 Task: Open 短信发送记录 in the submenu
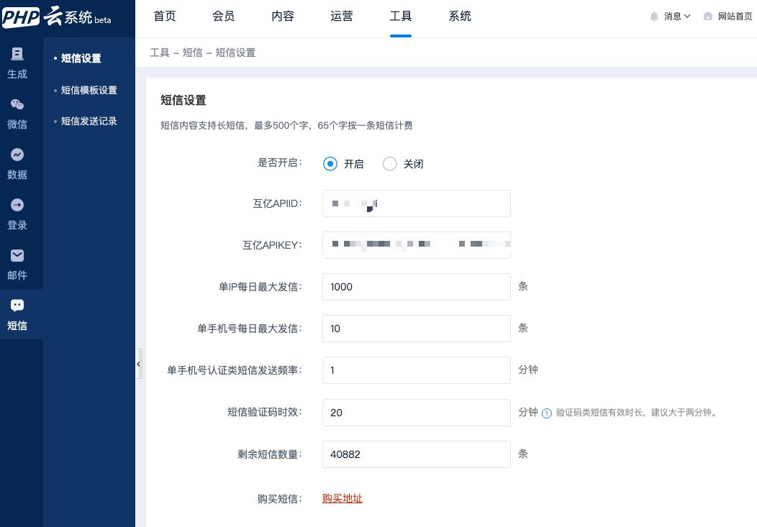click(x=89, y=121)
